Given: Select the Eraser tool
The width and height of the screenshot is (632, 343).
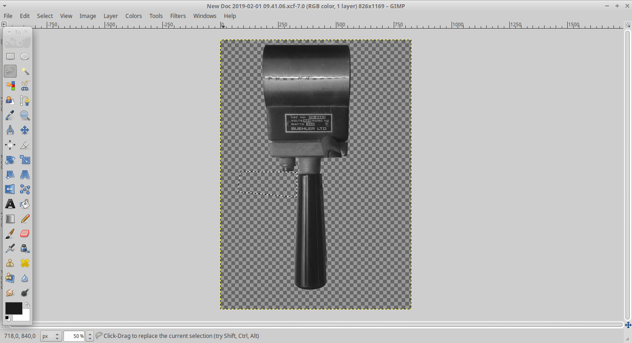Looking at the screenshot, I should pos(25,234).
